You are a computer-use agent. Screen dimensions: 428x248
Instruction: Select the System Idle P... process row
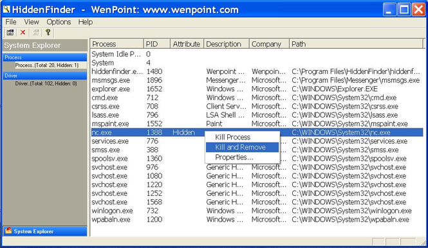(257, 54)
